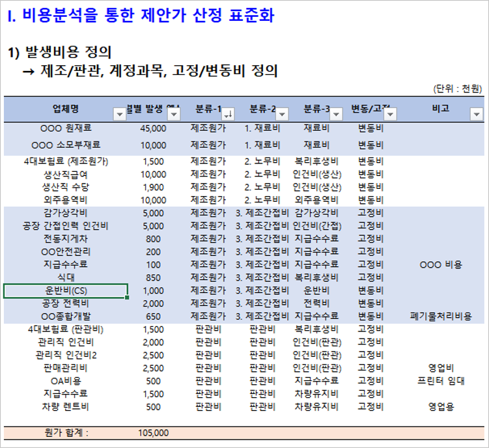Screen dimensions: 489x448
Task: Select the cell OA비용
Action: (66, 381)
